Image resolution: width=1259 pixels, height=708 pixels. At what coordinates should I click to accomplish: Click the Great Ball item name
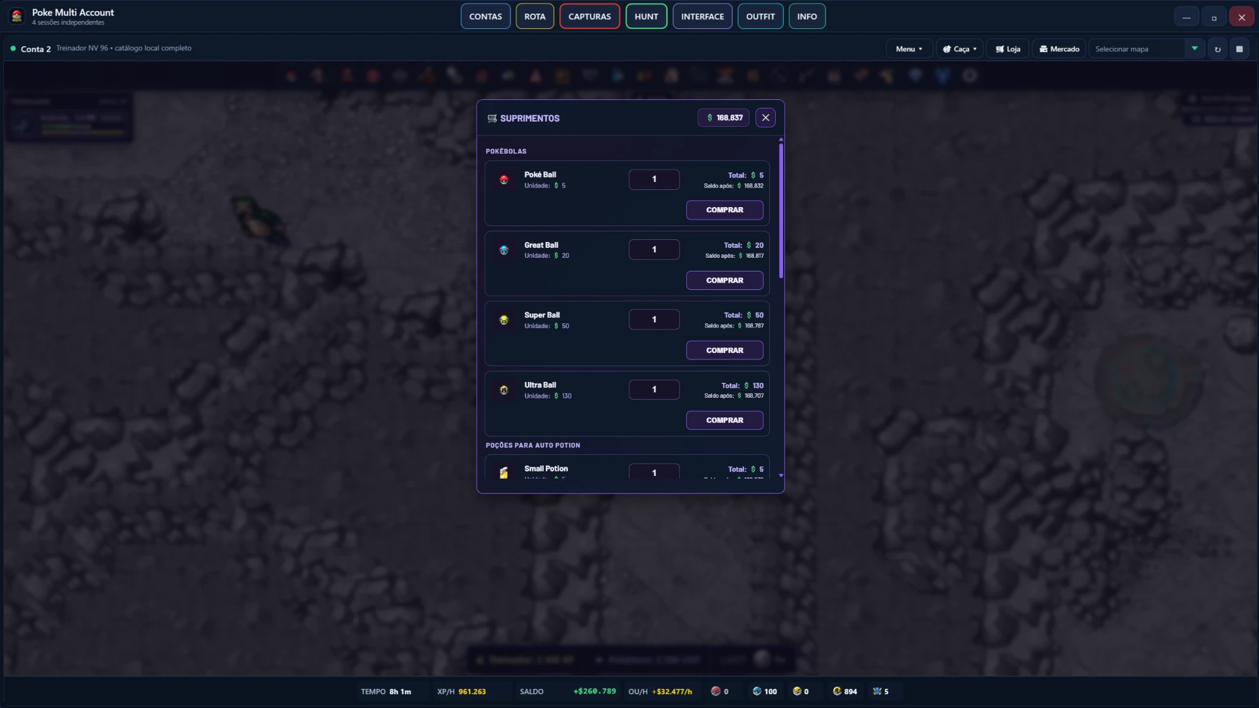541,245
